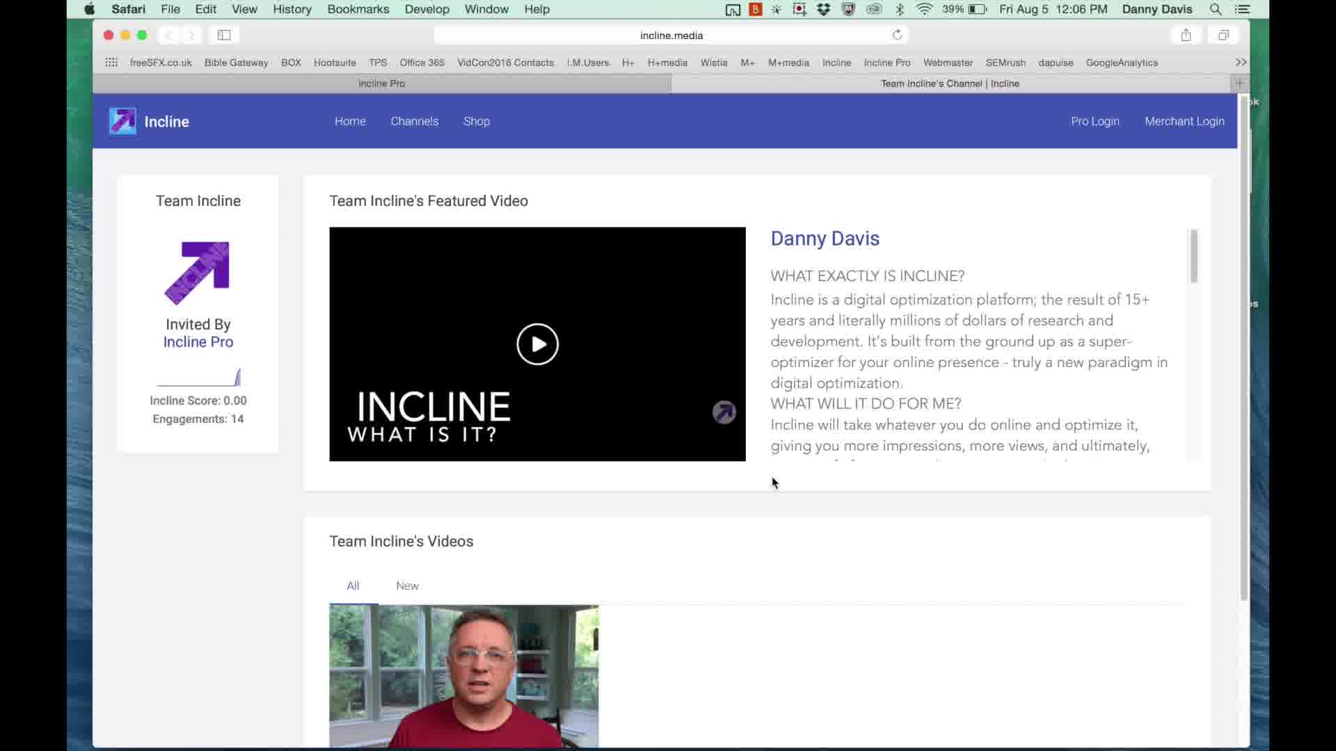This screenshot has width=1336, height=751.
Task: Open Spotlight search icon in menu bar
Action: pyautogui.click(x=1216, y=9)
